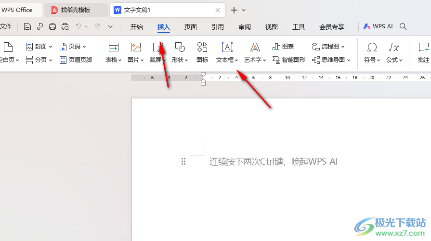Click the 符号 symbol icon
This screenshot has height=241, width=431.
tap(372, 48)
